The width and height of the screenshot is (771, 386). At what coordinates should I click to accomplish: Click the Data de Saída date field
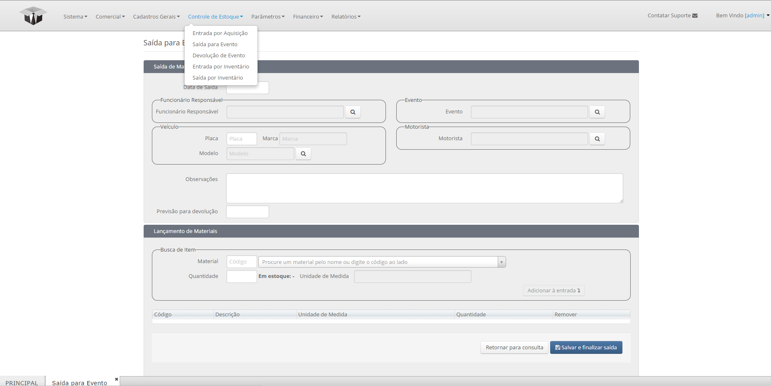click(248, 88)
